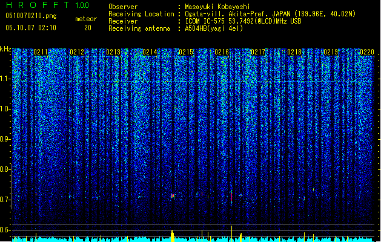Click the meteor echo cluster before 0215
The height and width of the screenshot is (242, 381).
pos(173,196)
